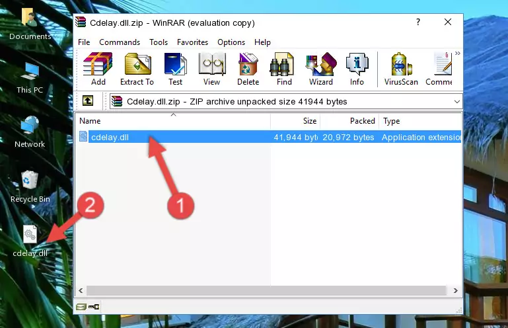The width and height of the screenshot is (508, 328).
Task: Open the archive path dropdown arrow
Action: [457, 102]
